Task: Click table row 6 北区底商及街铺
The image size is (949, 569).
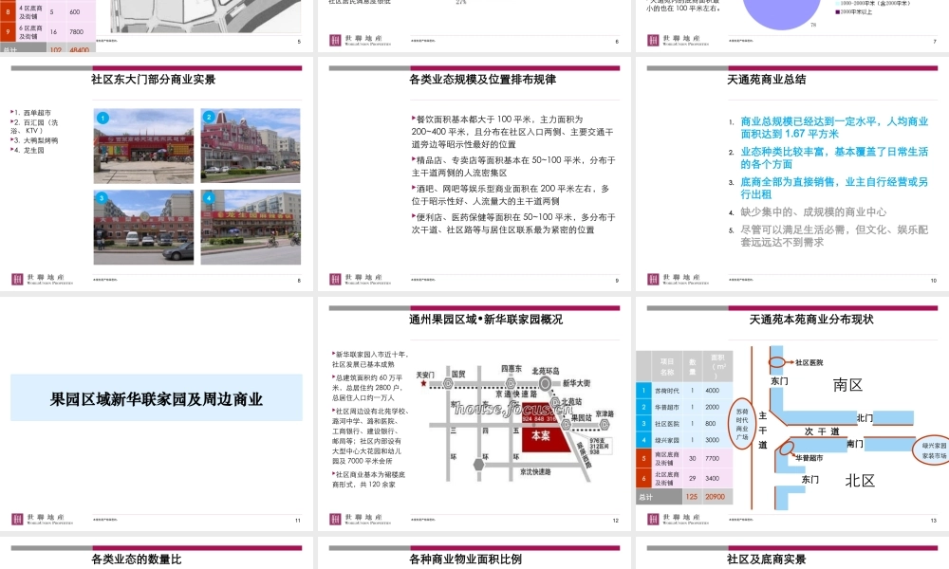Action: (x=684, y=478)
